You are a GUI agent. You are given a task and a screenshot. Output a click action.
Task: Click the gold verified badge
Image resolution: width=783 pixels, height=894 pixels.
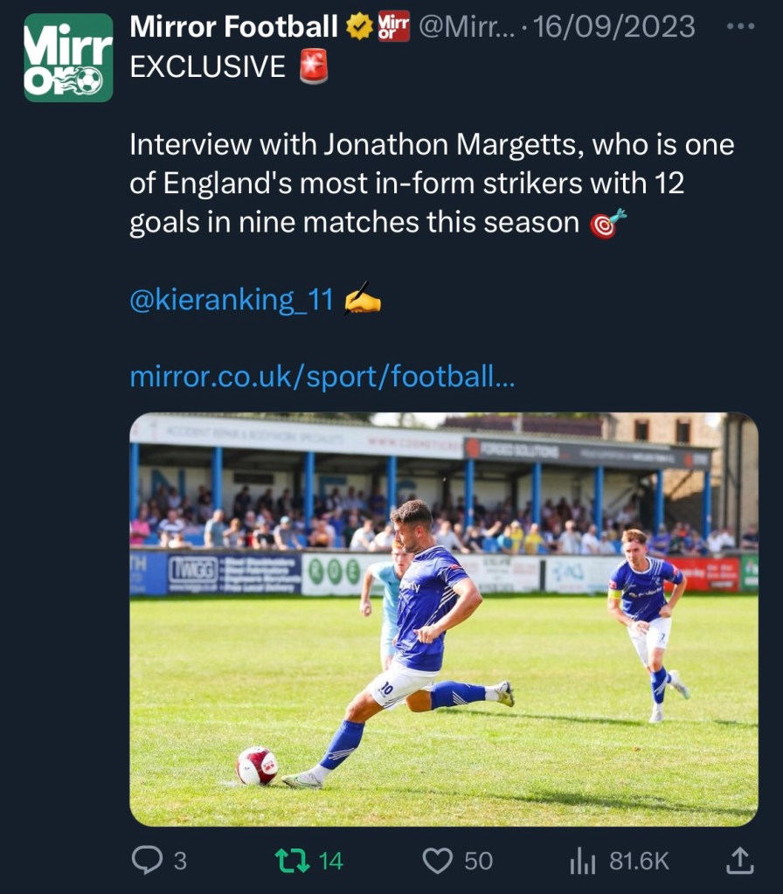coord(358,27)
